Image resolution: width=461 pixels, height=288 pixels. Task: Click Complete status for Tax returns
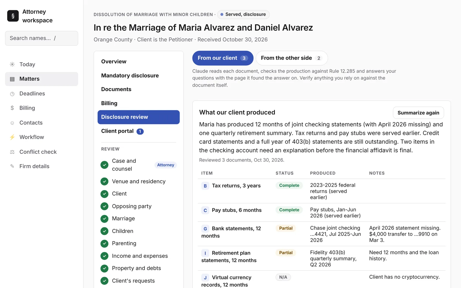point(289,185)
